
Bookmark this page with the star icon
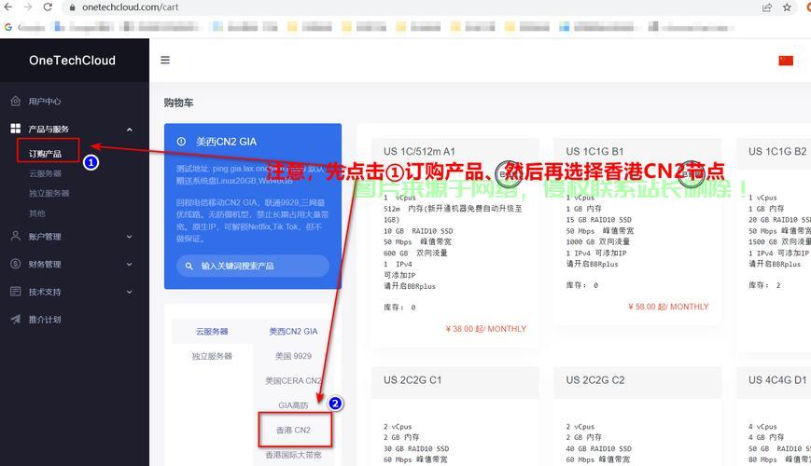(788, 7)
